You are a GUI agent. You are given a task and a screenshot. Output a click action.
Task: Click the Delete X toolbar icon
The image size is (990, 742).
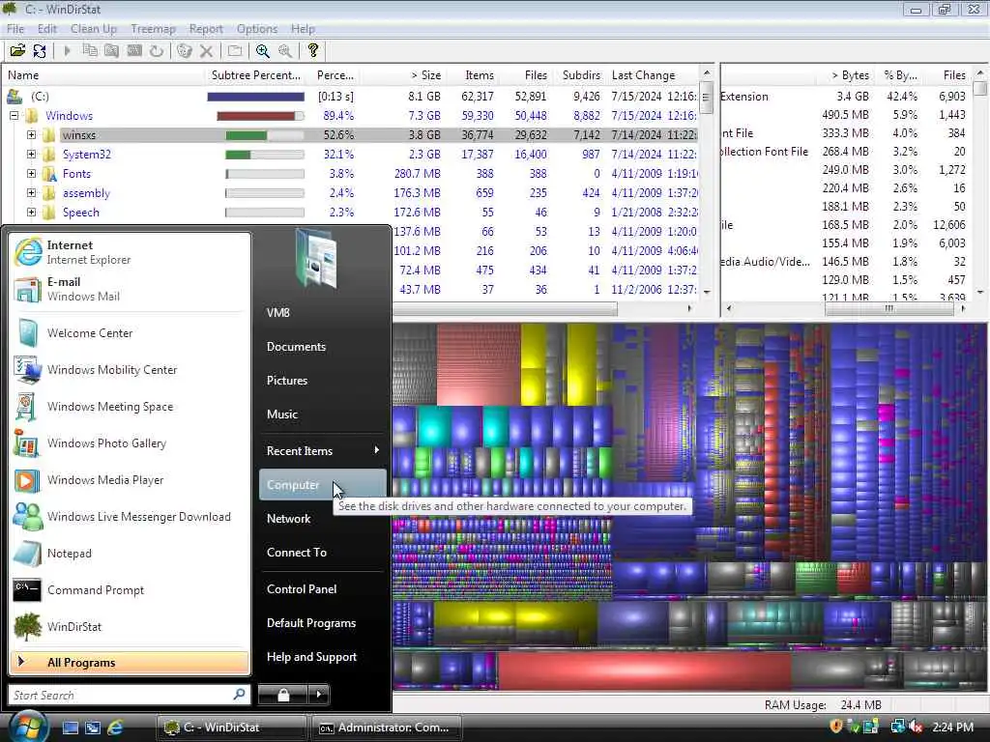click(x=207, y=51)
